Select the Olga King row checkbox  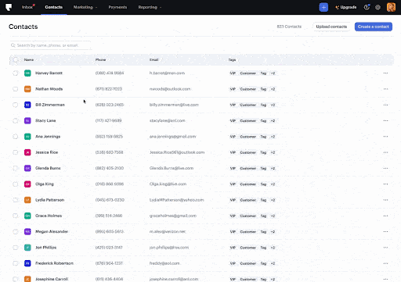pos(16,184)
